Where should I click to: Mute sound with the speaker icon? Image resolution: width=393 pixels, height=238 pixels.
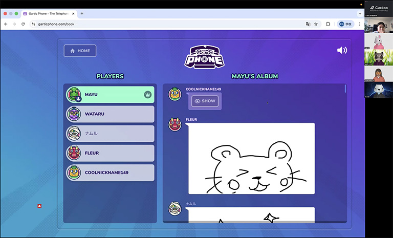(x=342, y=50)
